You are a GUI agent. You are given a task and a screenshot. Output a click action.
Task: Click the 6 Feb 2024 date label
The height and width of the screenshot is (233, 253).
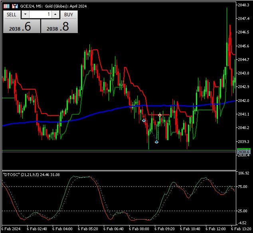click(11, 229)
